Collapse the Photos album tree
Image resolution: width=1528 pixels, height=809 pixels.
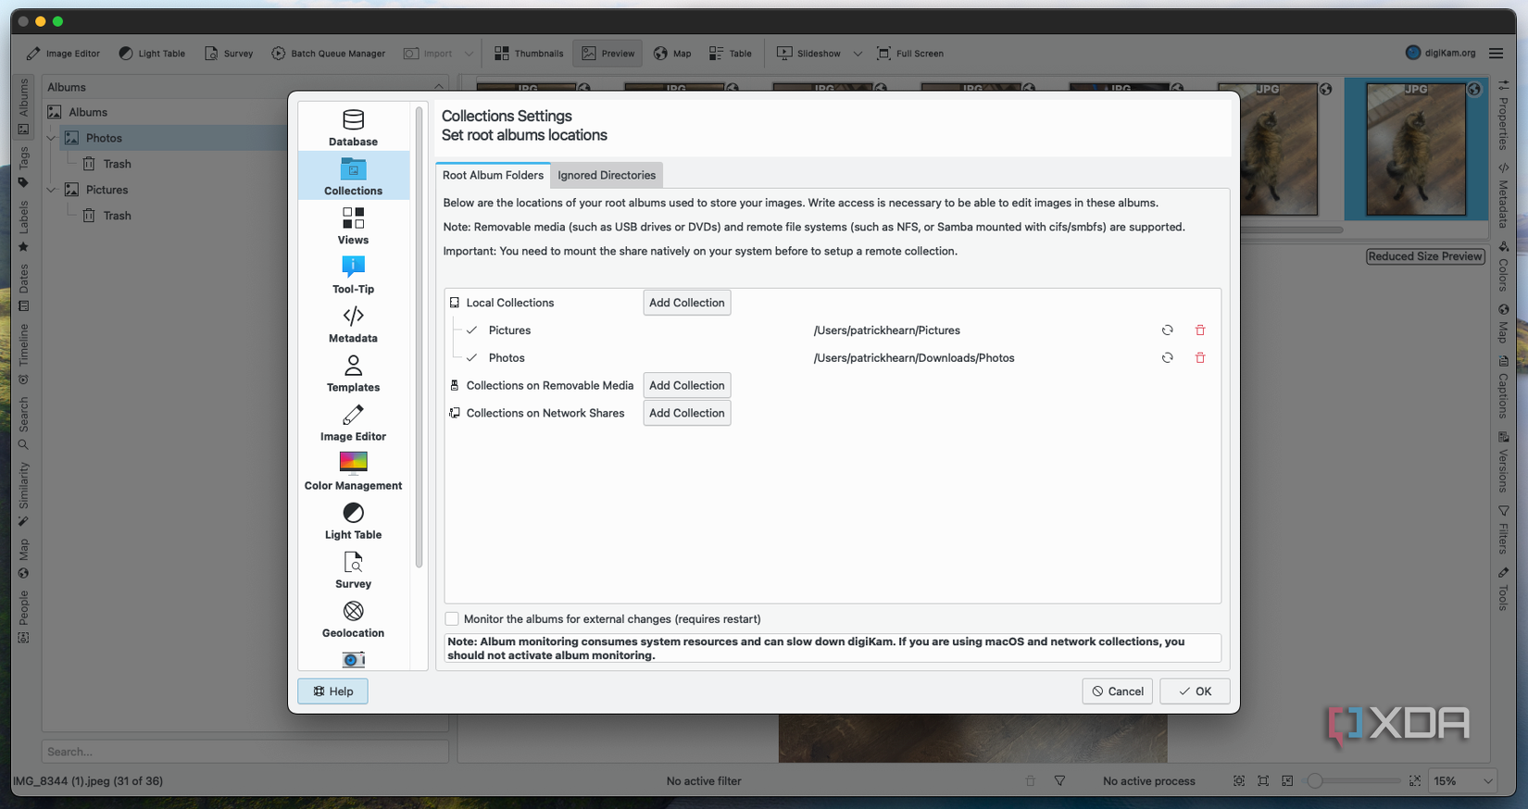point(52,138)
